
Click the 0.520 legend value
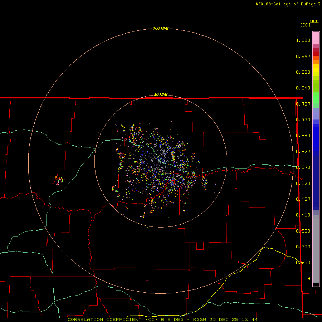(x=303, y=184)
